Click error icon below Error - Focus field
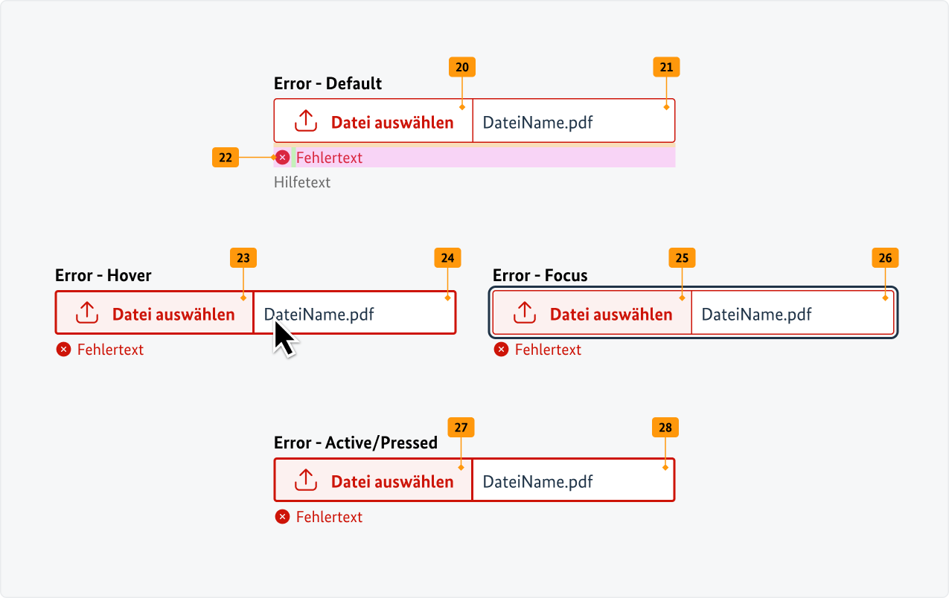949x598 pixels. coord(502,350)
